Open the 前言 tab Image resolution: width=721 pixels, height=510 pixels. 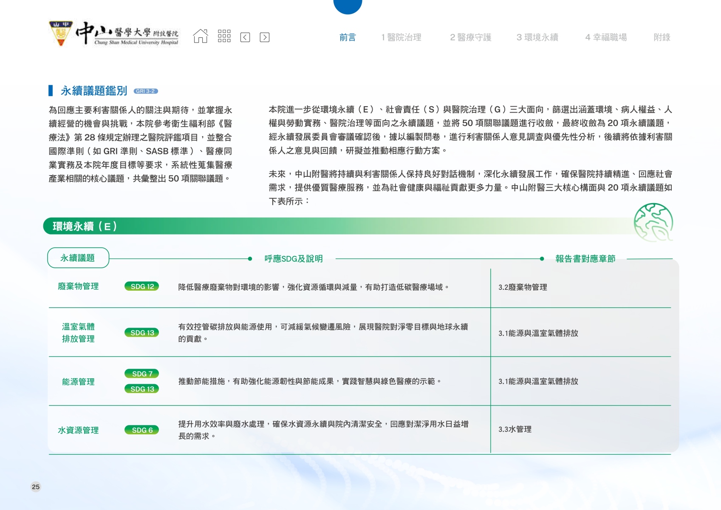pyautogui.click(x=347, y=37)
